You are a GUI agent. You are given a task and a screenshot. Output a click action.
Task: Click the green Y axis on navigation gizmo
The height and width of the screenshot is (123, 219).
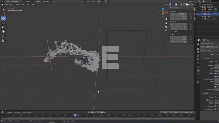[x=163, y=14]
